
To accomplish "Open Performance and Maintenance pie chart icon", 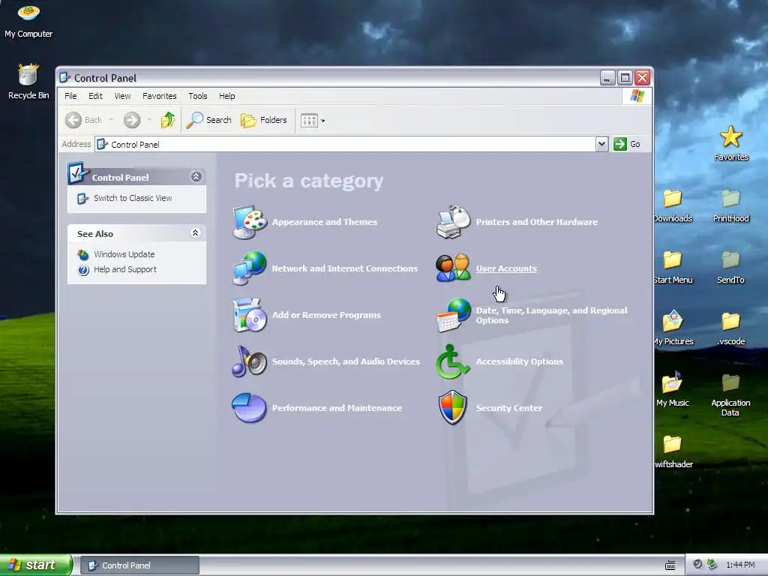I will coord(250,407).
